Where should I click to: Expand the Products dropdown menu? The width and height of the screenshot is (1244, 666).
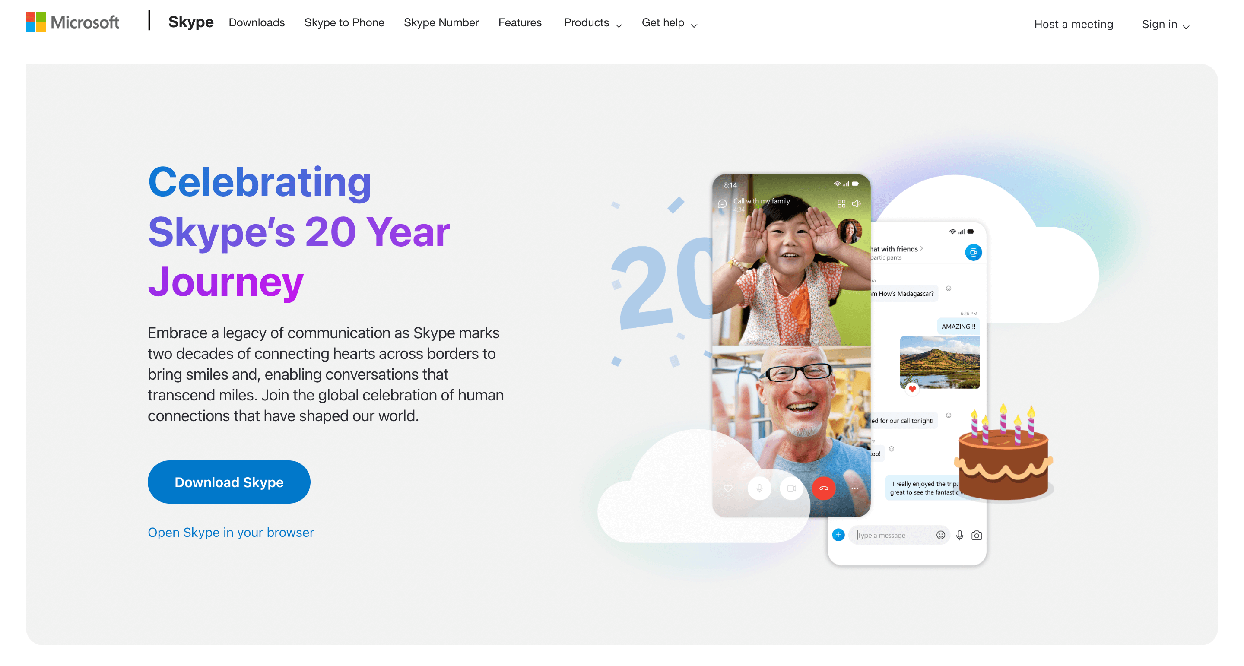pyautogui.click(x=592, y=23)
